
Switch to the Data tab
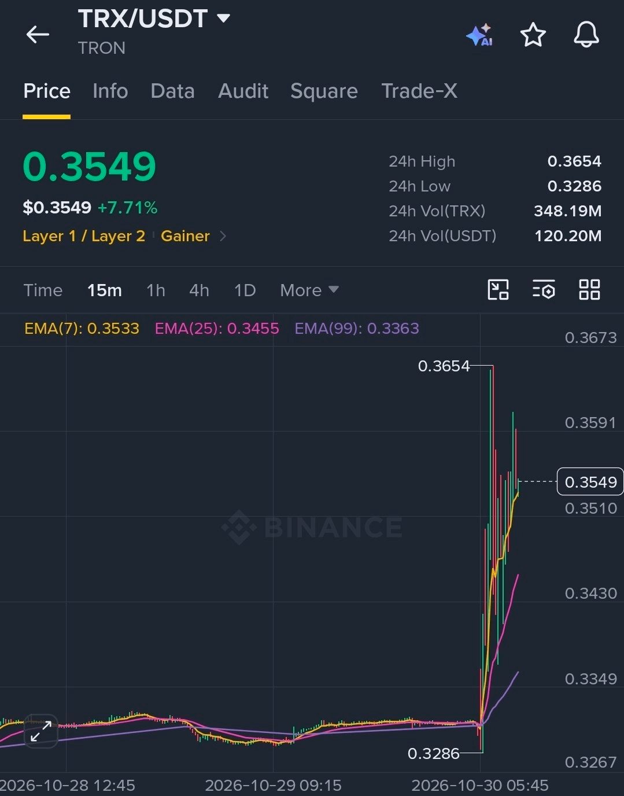[172, 91]
